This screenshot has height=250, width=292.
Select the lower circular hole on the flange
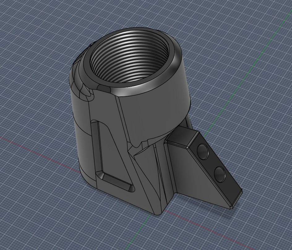pos(220,174)
